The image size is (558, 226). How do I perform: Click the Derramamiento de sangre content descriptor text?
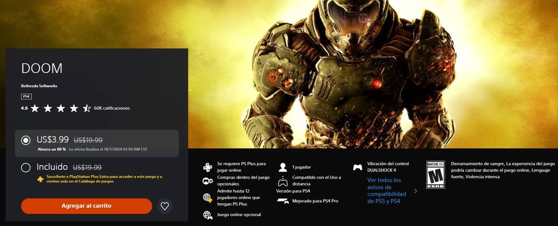[x=503, y=170]
